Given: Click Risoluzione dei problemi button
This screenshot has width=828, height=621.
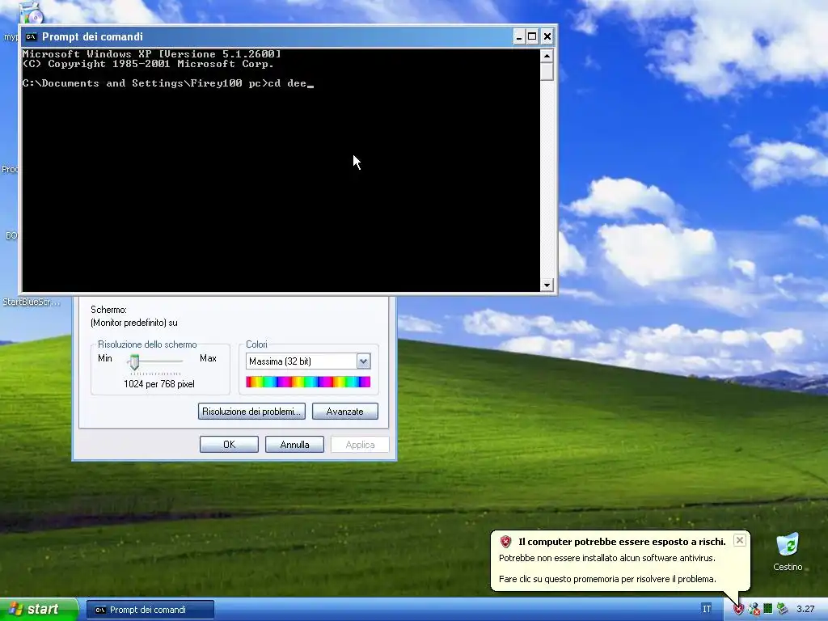Looking at the screenshot, I should pyautogui.click(x=251, y=412).
